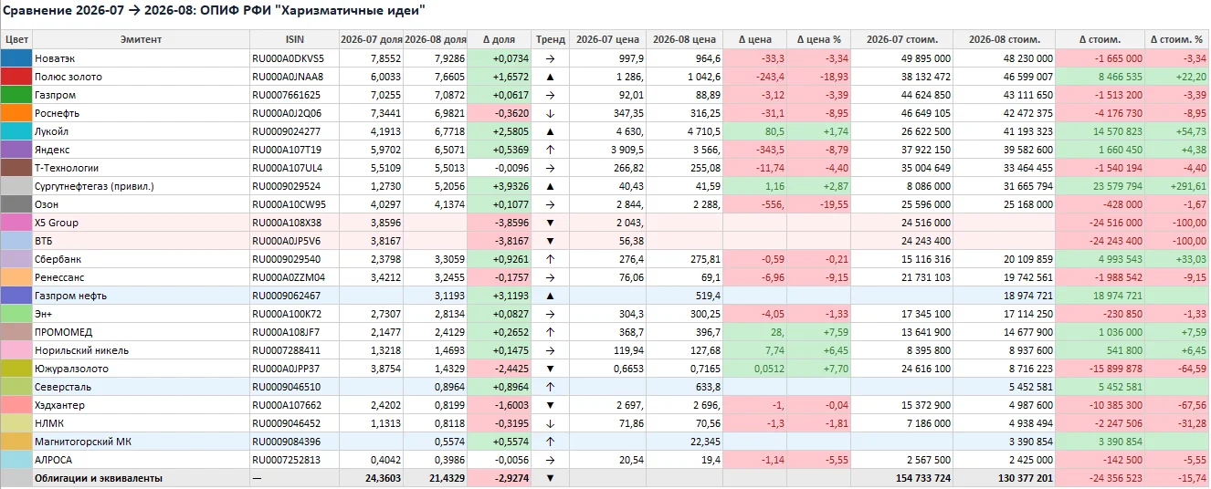1211x489 pixels.
Task: Select the Магнитогорский МК issuer cell
Action: coord(141,442)
